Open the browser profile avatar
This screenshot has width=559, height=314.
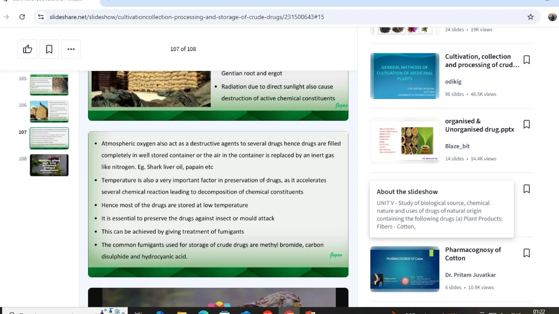point(552,17)
